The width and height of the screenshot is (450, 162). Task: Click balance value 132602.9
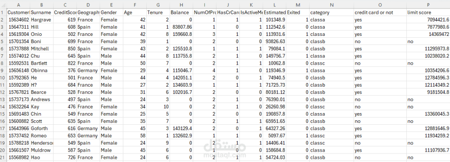tap(181, 136)
